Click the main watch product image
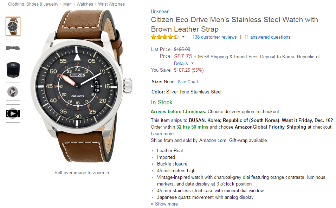 tap(82, 86)
